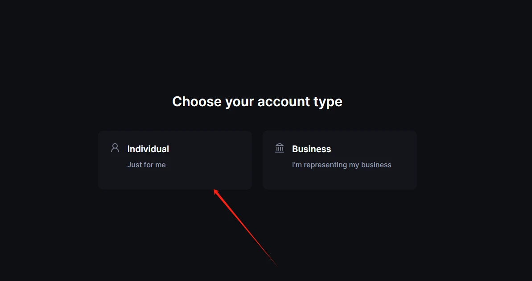The image size is (532, 281).
Task: Click the empty area inside the Business card
Action: click(379, 178)
